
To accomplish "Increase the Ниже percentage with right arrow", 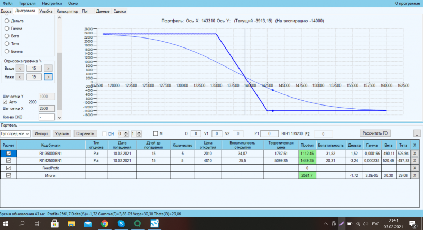I will coord(48,77).
